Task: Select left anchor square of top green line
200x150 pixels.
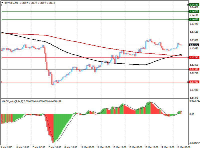Action: (x=1, y=5)
